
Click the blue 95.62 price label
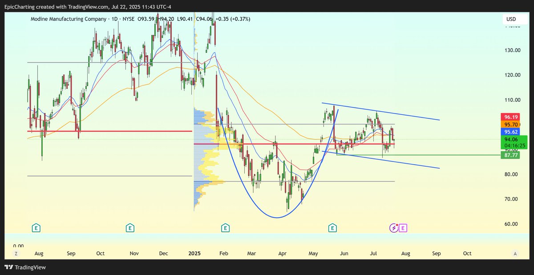[x=510, y=132]
